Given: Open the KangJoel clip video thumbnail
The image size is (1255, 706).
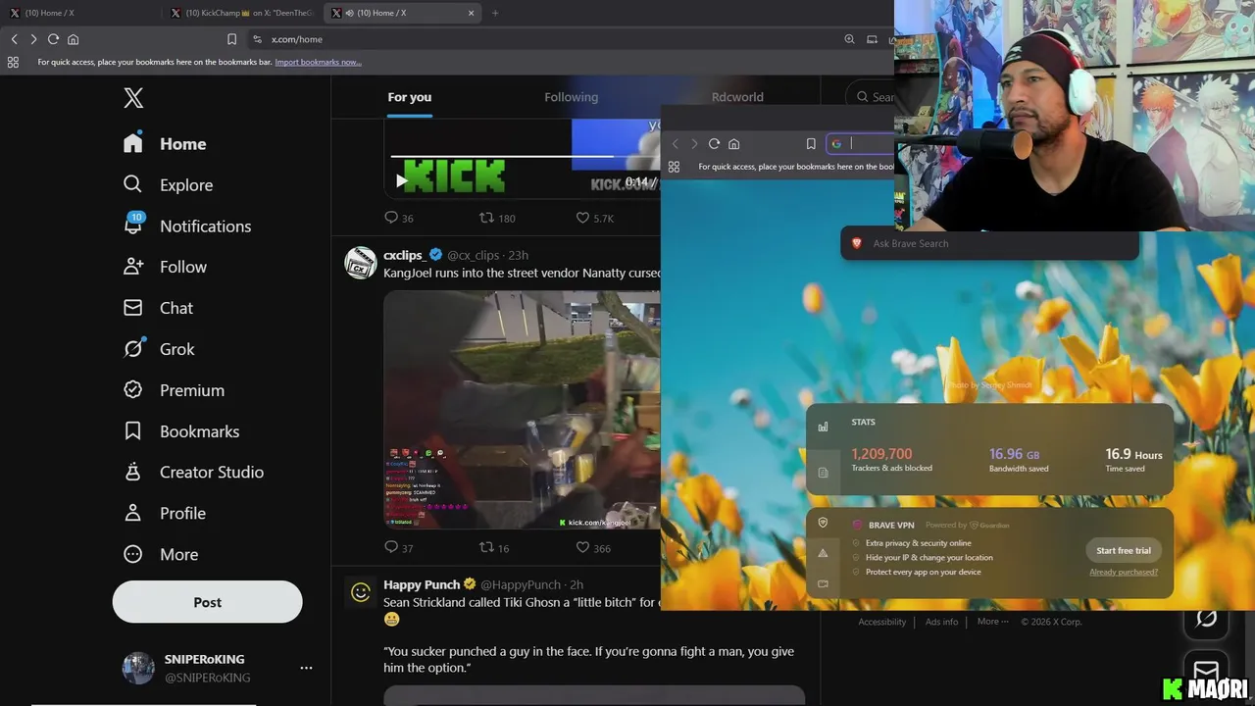Looking at the screenshot, I should pyautogui.click(x=522, y=410).
